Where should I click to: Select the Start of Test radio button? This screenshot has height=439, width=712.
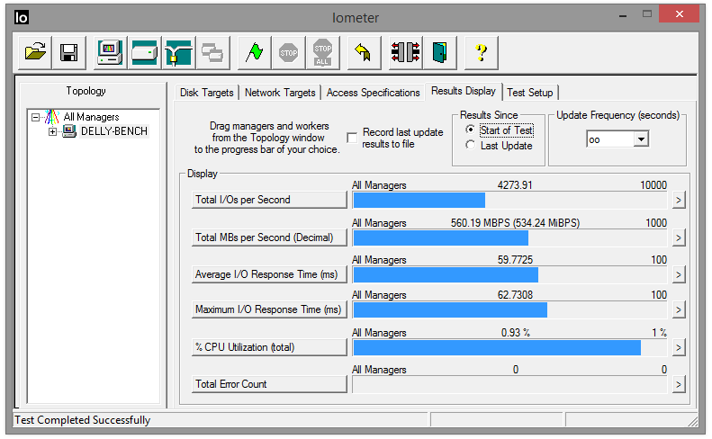point(471,130)
